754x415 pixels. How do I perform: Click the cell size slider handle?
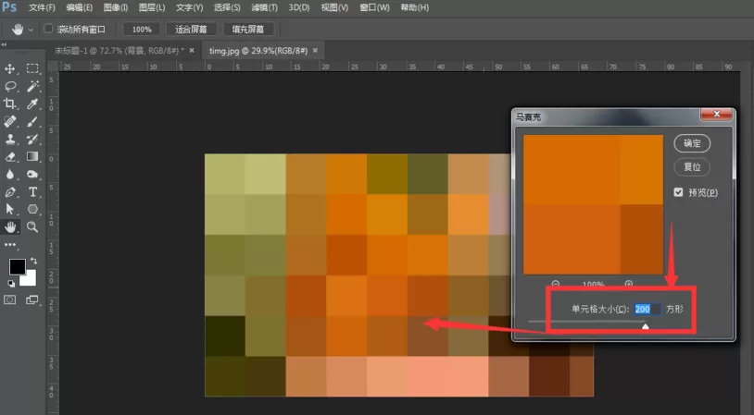[646, 326]
